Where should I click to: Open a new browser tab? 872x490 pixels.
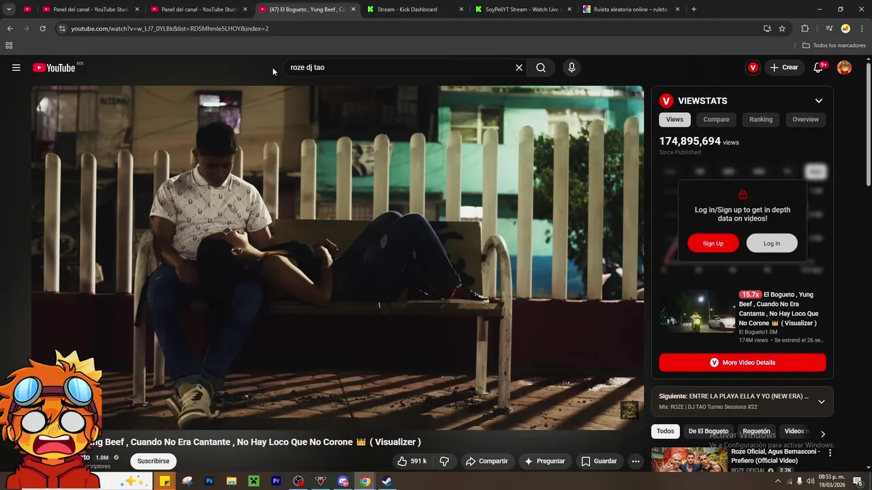click(694, 10)
